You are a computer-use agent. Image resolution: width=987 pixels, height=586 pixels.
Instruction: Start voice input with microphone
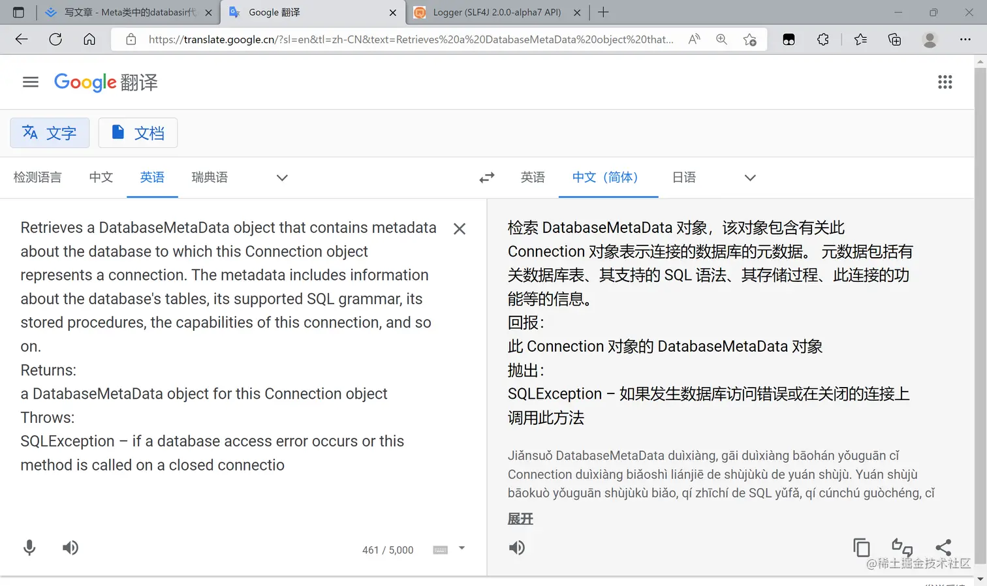[x=29, y=547]
